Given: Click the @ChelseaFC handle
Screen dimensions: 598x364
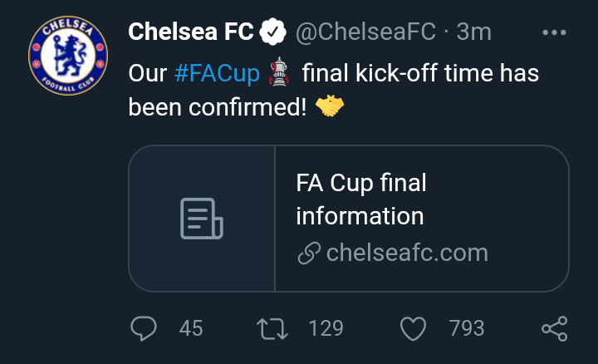Looking at the screenshot, I should pos(365,32).
